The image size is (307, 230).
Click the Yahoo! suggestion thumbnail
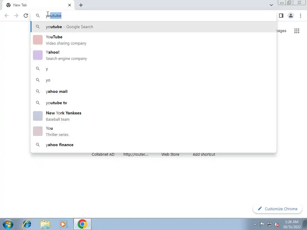click(38, 55)
